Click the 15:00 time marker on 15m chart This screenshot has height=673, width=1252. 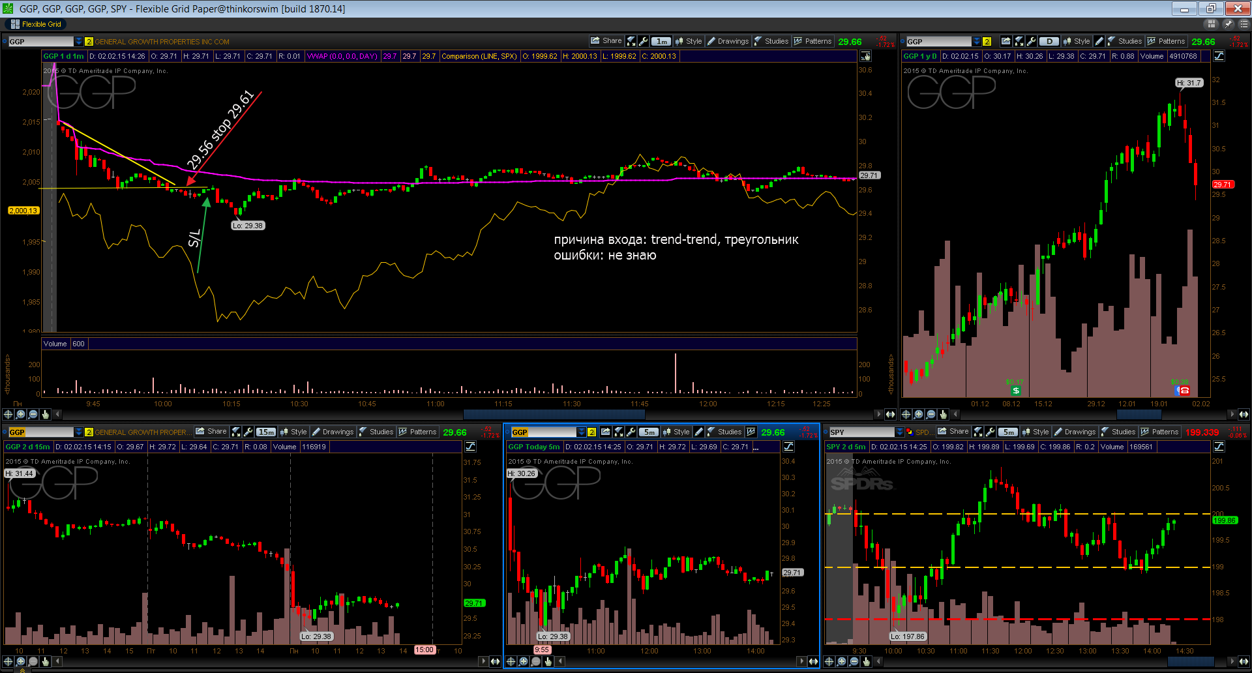(425, 650)
